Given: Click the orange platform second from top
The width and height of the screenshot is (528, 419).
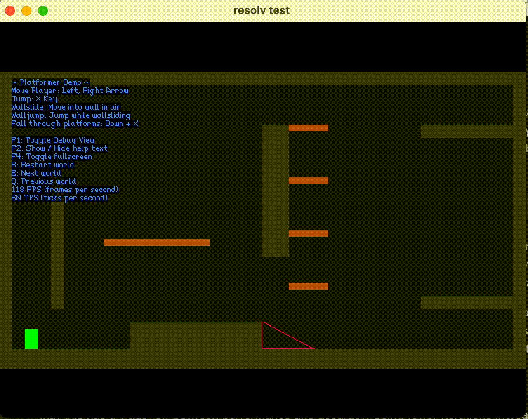Looking at the screenshot, I should tap(308, 180).
